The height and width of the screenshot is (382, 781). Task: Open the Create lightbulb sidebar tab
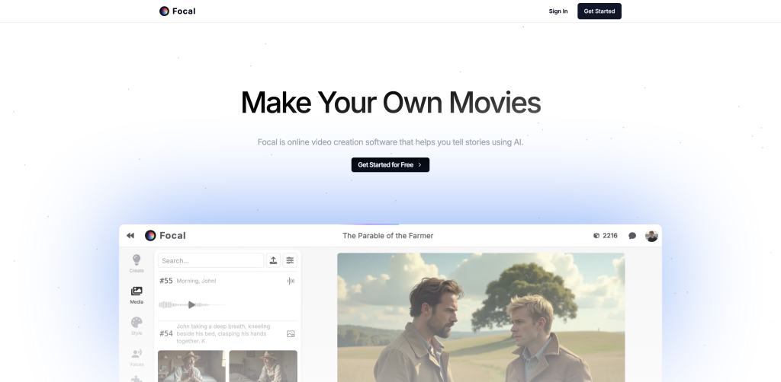tap(137, 263)
